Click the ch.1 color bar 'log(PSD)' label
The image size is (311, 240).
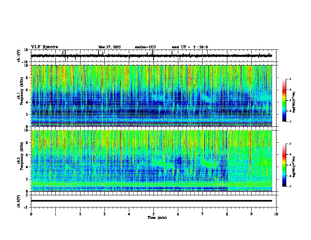[294, 102]
